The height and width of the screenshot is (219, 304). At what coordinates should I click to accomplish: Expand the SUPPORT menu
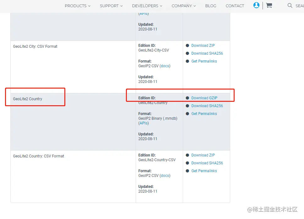tap(111, 6)
